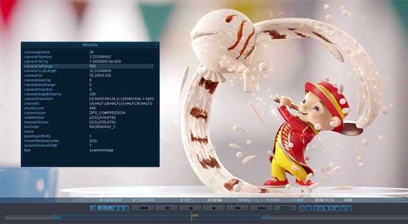Screen dimensions: 408x224
Task: Click the last icon in the right toolbar group
Action: pos(349,208)
